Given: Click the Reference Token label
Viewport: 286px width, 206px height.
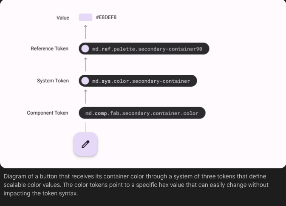Looking at the screenshot, I should pos(49,49).
